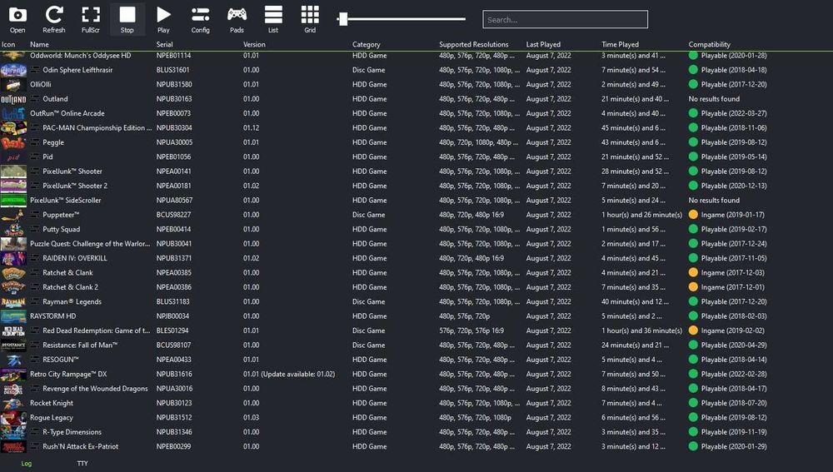
Task: Click 'No results found' for Outland
Action: [714, 99]
